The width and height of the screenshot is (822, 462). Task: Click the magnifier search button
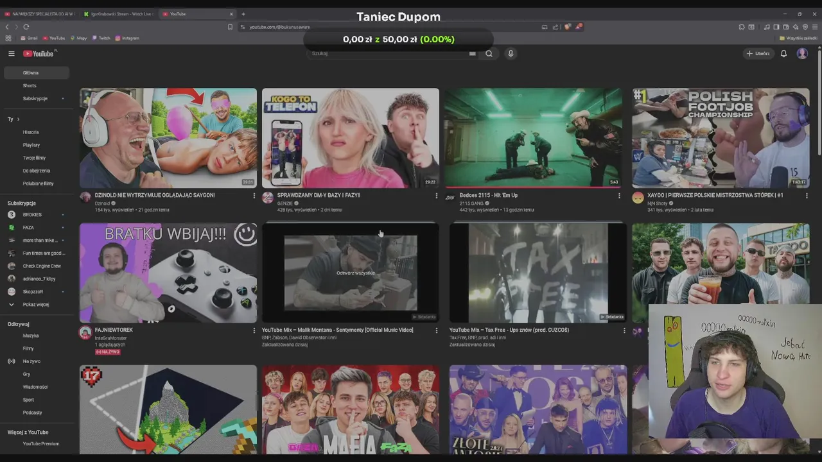pyautogui.click(x=489, y=54)
